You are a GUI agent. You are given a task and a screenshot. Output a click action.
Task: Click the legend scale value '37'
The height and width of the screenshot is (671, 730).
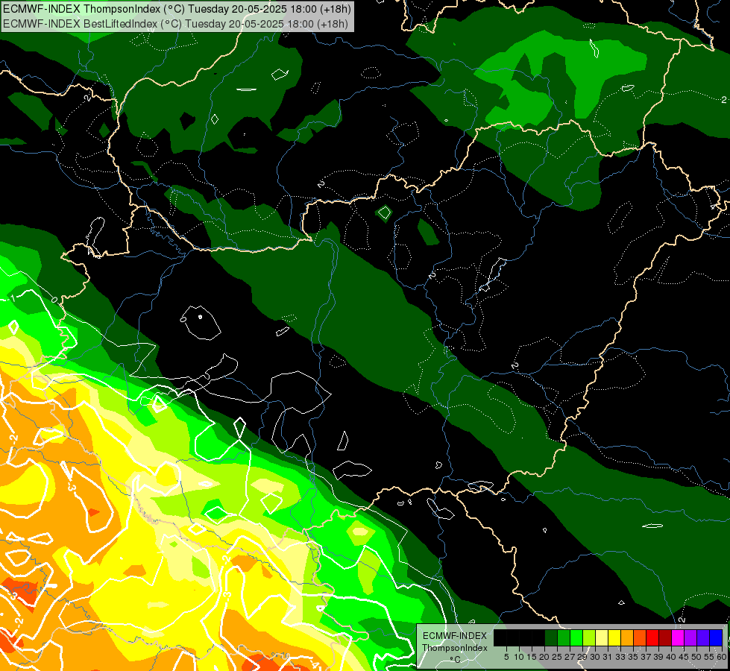click(646, 657)
